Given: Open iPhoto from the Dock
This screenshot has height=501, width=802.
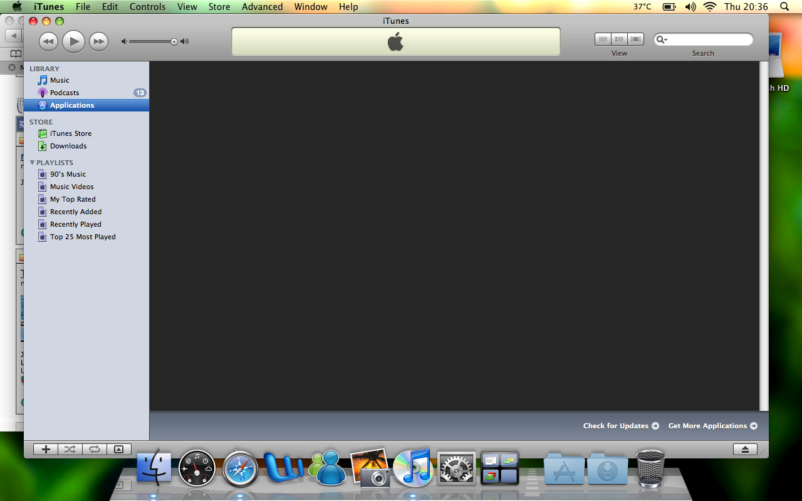Looking at the screenshot, I should (x=370, y=467).
